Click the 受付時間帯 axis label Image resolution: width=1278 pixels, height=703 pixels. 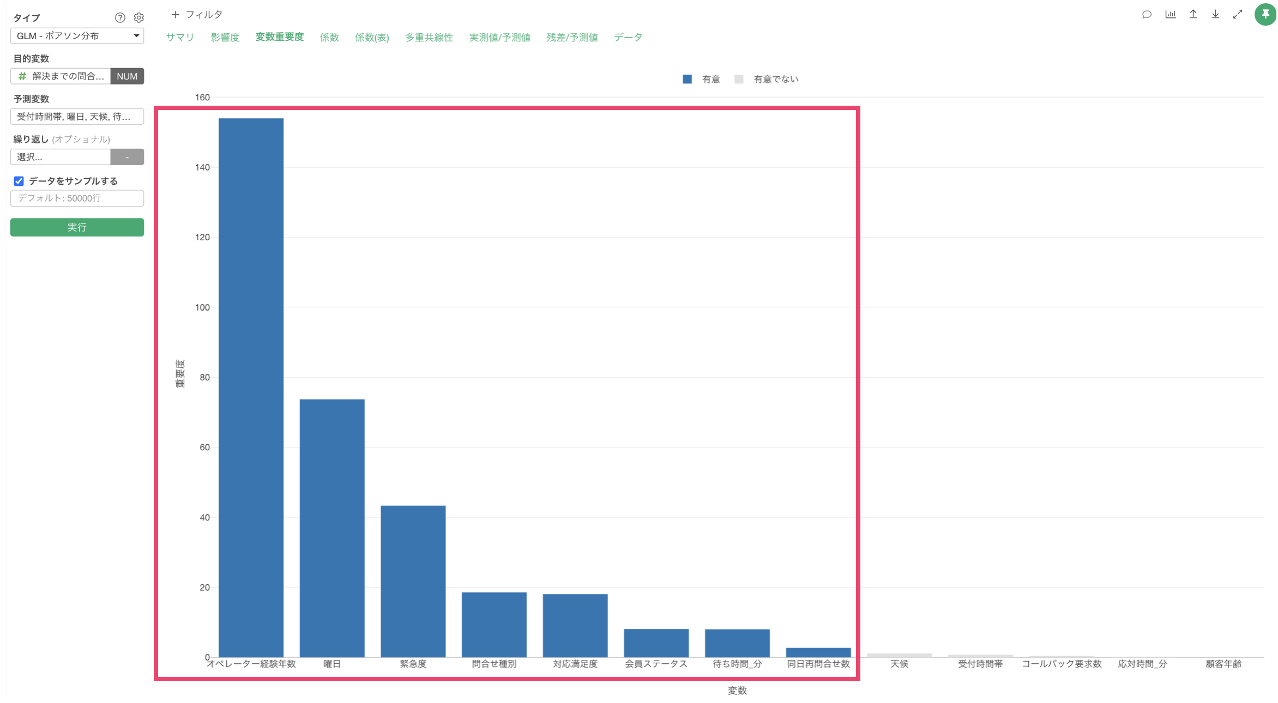click(980, 664)
